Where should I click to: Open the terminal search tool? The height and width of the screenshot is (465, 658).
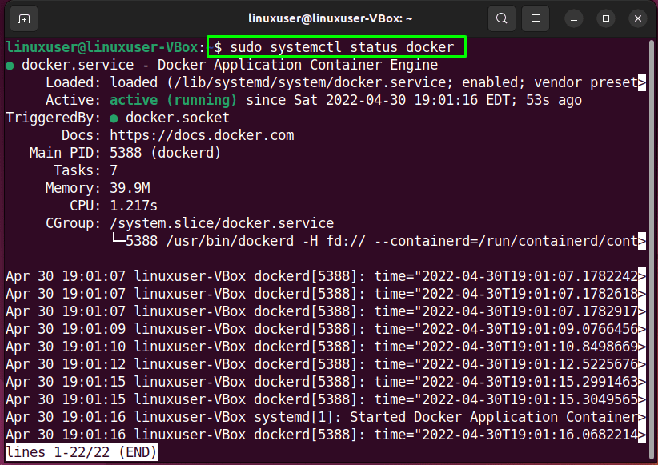coord(501,18)
